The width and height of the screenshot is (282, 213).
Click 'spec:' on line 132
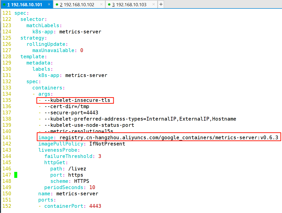[34, 82]
